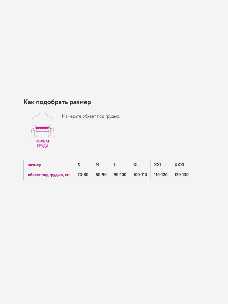The width and height of the screenshot is (228, 304).
Task: Click the 80-90 measurement cell
Action: click(101, 175)
